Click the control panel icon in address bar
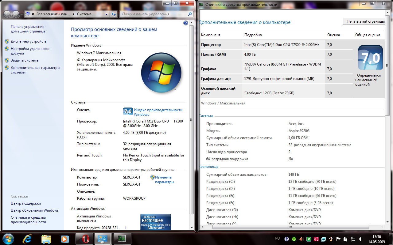This screenshot has height=245, width=393. pyautogui.click(x=28, y=14)
